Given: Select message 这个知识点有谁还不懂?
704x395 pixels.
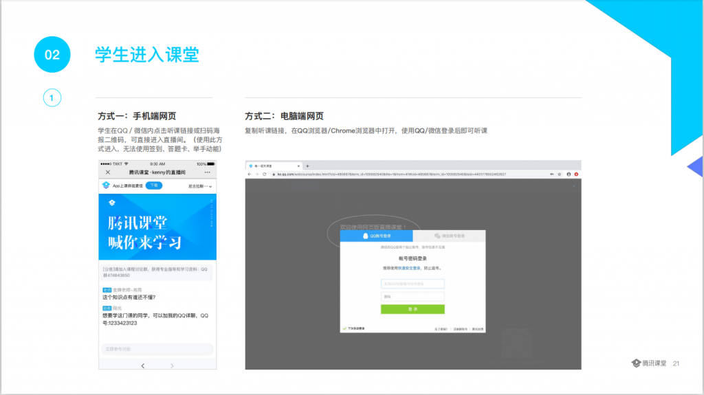Looking at the screenshot, I should coord(129,297).
